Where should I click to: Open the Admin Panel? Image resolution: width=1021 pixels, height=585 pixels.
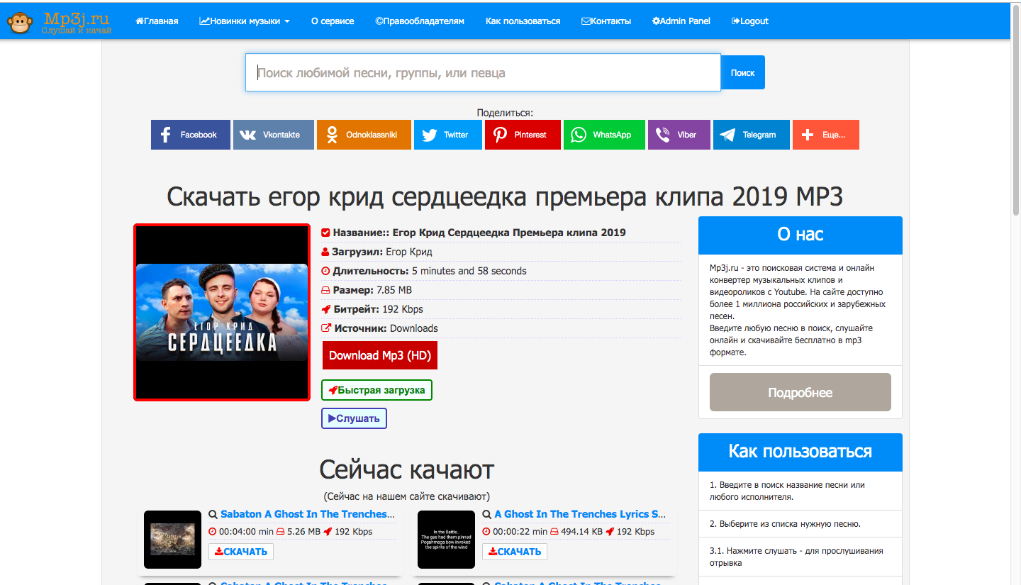pyautogui.click(x=681, y=21)
